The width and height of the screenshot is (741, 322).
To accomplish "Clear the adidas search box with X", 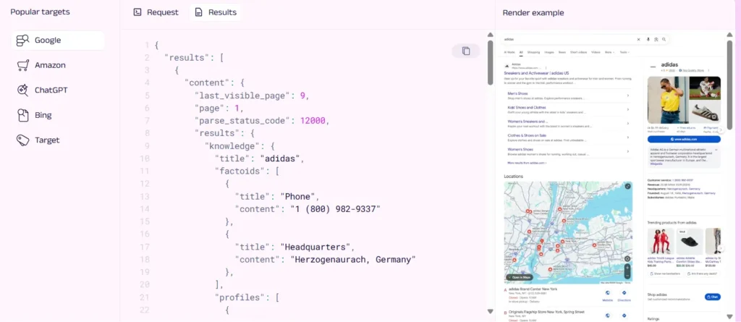I will pos(638,40).
